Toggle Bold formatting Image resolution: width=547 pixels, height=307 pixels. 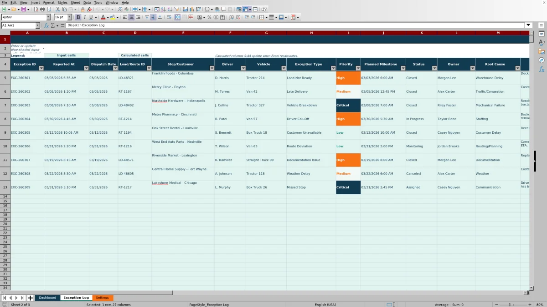click(78, 17)
